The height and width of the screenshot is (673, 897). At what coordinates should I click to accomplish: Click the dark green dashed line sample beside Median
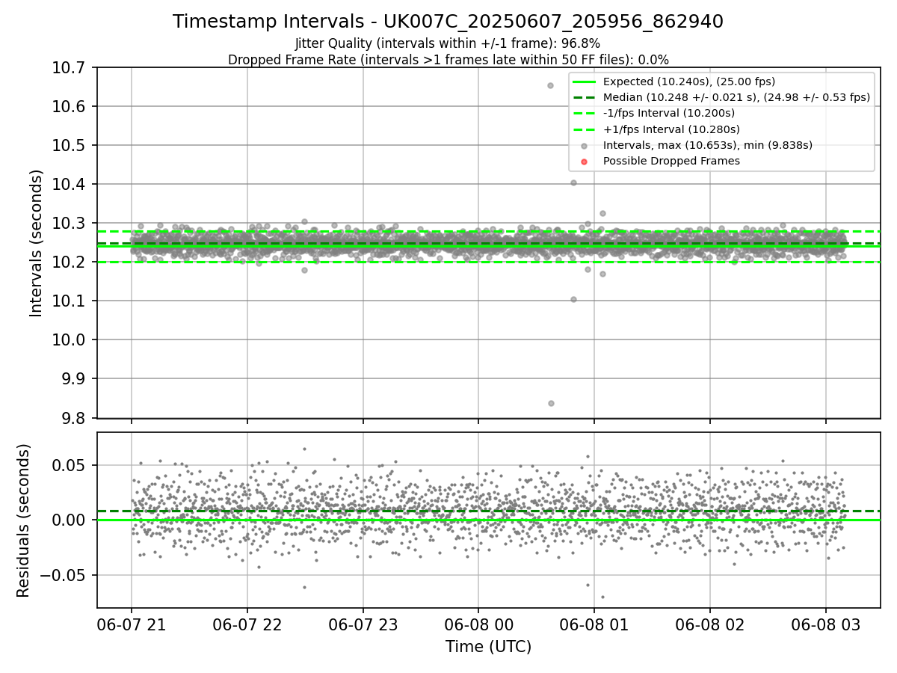(x=584, y=98)
